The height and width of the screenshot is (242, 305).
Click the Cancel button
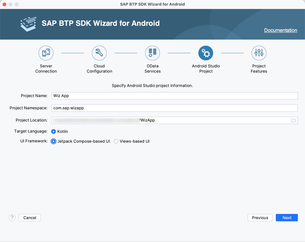pos(30,218)
